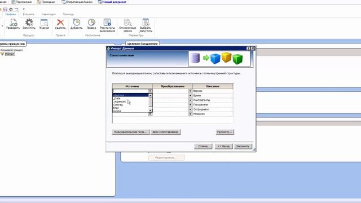Viewport: 361px width, 203px height.
Task: Open the Источник dropdown in Версия row
Action: (150, 91)
